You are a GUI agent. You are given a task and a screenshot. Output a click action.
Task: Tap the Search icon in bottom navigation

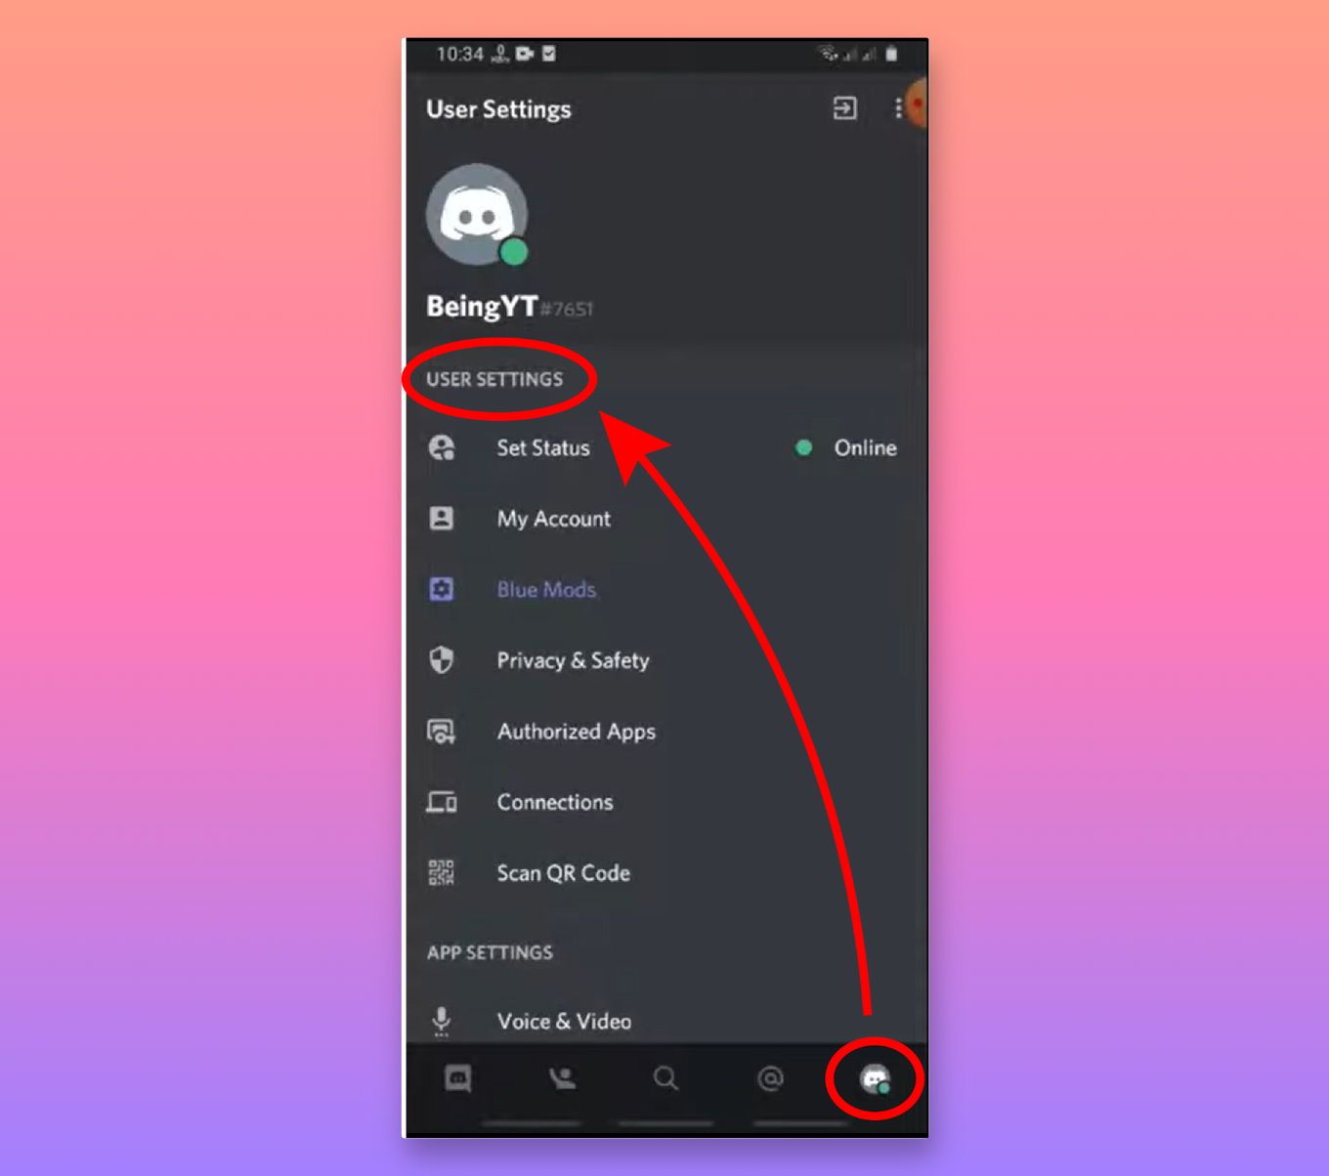pos(665,1077)
